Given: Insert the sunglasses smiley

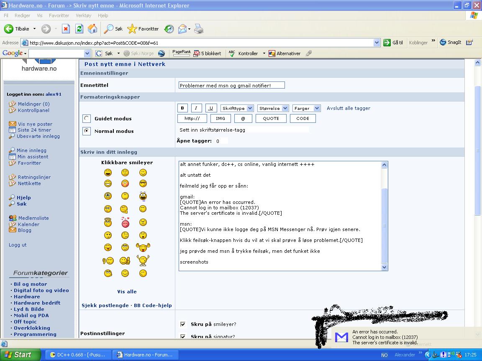Looking at the screenshot, I should tap(143, 183).
